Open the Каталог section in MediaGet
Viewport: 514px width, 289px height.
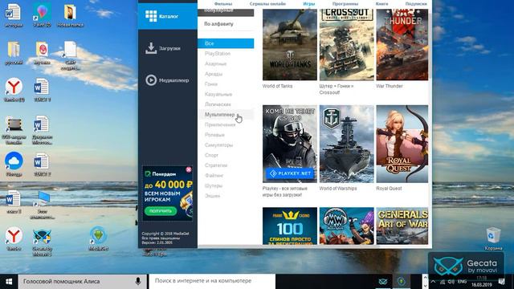pyautogui.click(x=168, y=16)
